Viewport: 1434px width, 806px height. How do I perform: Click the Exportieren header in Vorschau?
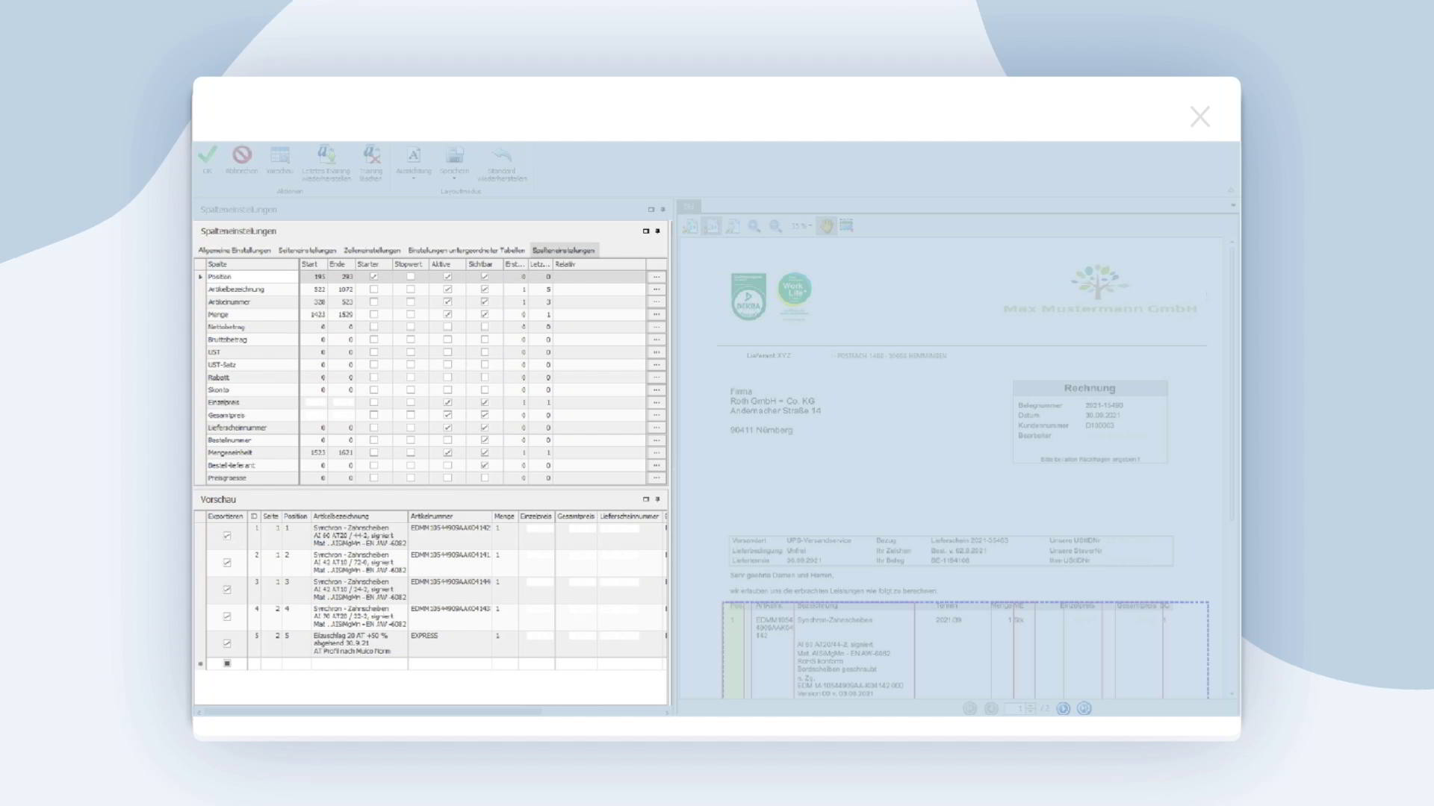click(226, 516)
